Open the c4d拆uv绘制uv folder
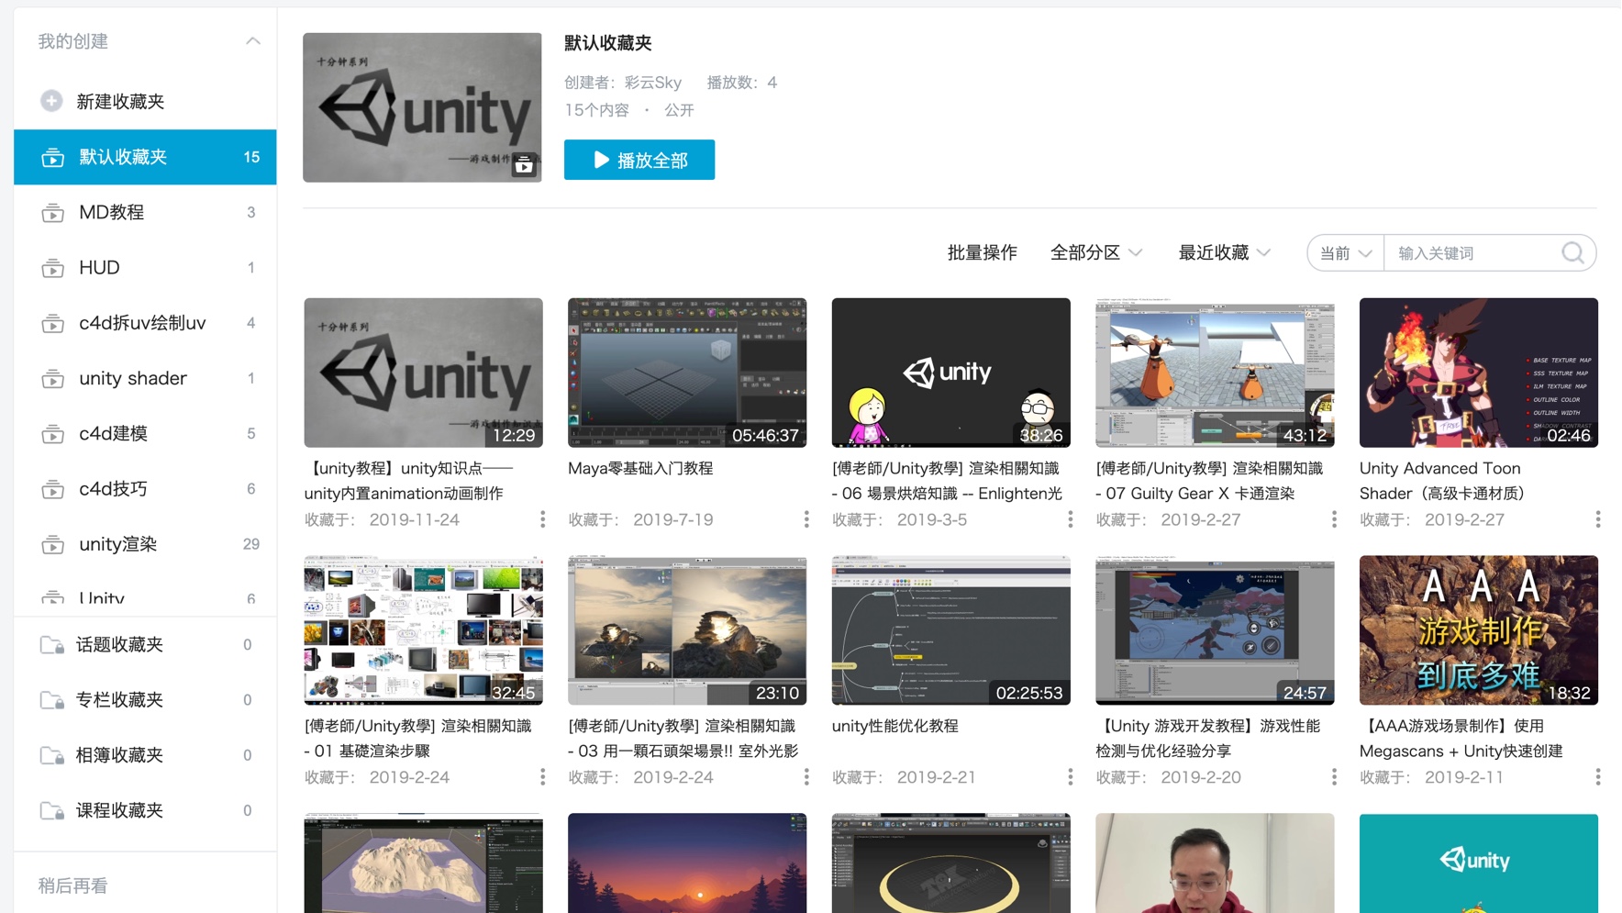The image size is (1622, 913). (145, 323)
